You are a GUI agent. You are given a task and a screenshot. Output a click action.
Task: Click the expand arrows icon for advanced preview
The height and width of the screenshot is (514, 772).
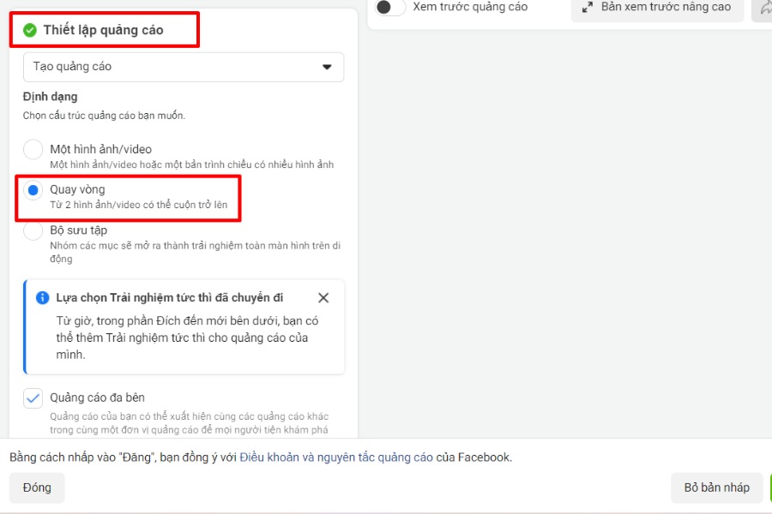click(588, 7)
